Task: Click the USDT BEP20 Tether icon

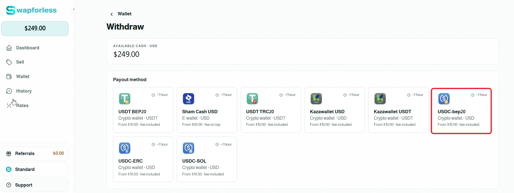Action: coord(125,99)
